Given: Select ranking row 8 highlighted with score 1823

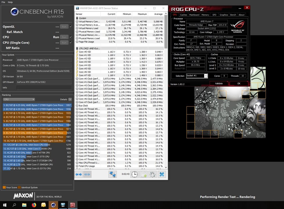Looking at the screenshot, I should pyautogui.click(x=37, y=133).
